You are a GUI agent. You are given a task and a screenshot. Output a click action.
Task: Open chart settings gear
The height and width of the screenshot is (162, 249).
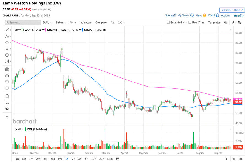pos(226,22)
